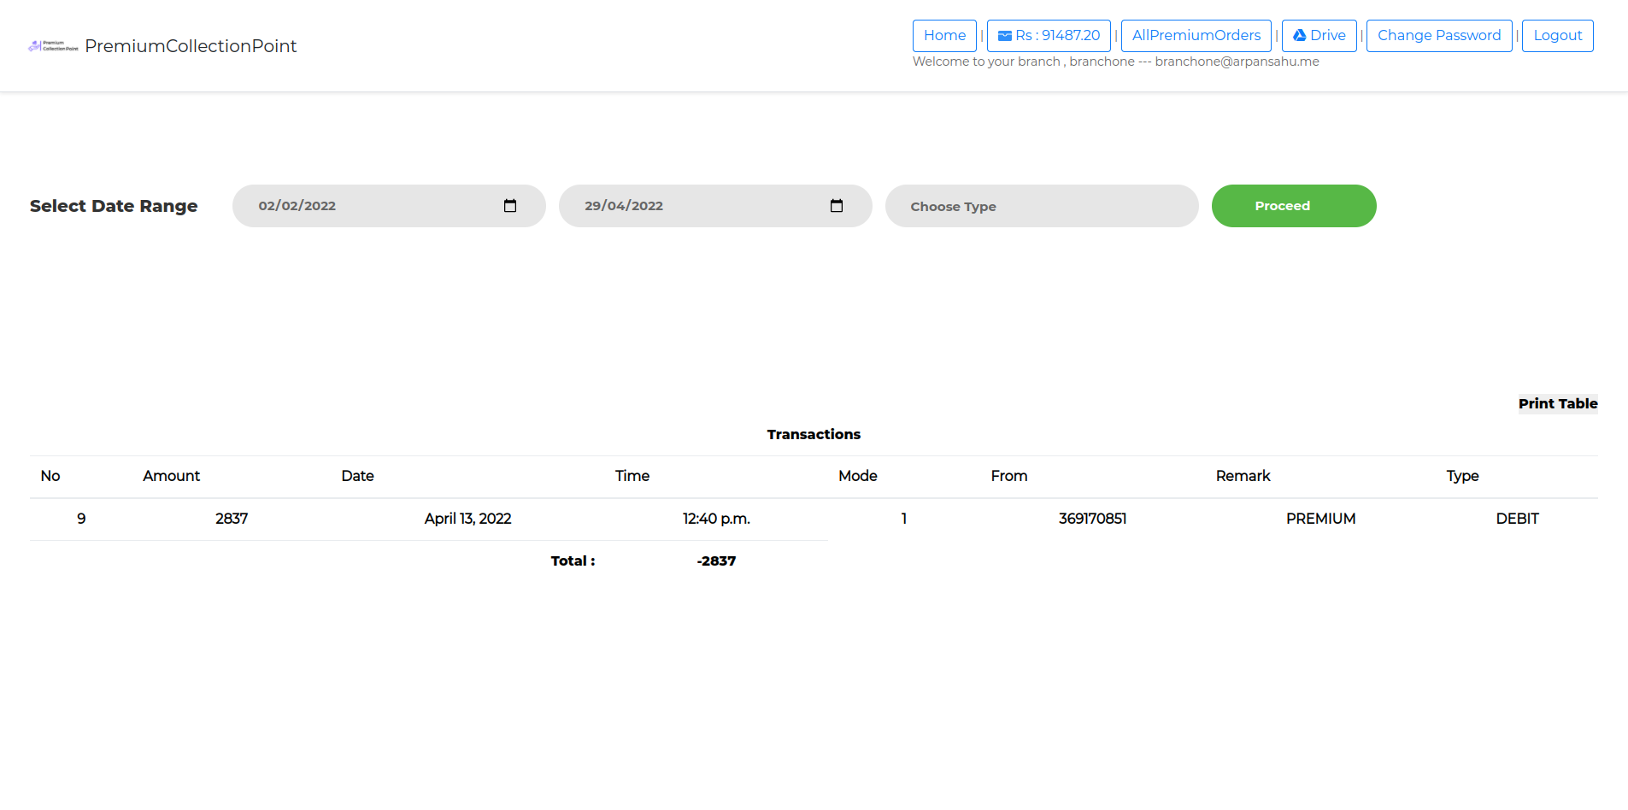This screenshot has width=1628, height=810.
Task: Click the PremiumCollectionPoint logo icon
Action: click(53, 46)
